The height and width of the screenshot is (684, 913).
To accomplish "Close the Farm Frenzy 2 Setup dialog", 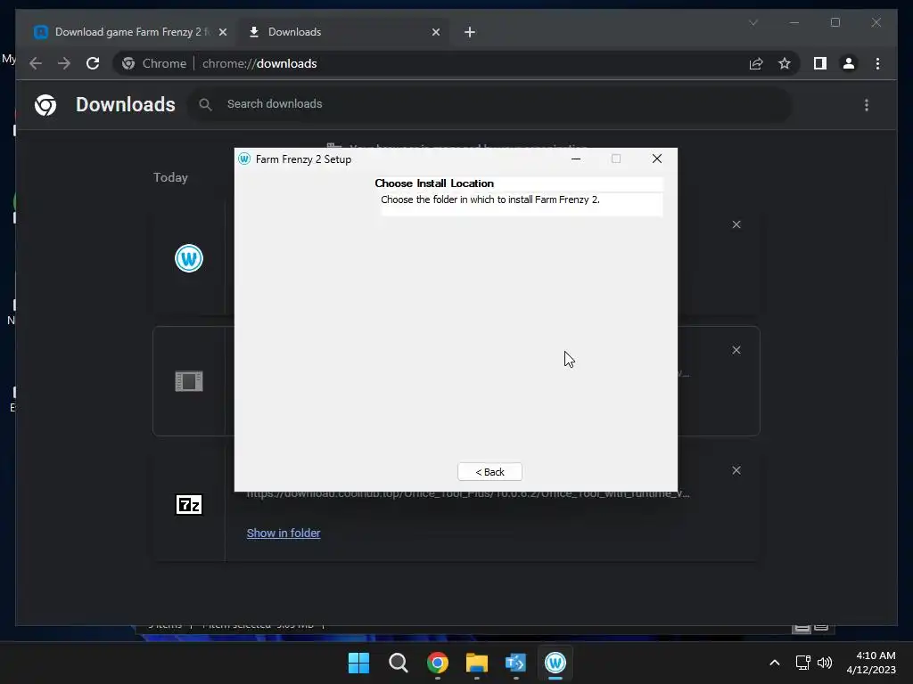I will point(657,159).
